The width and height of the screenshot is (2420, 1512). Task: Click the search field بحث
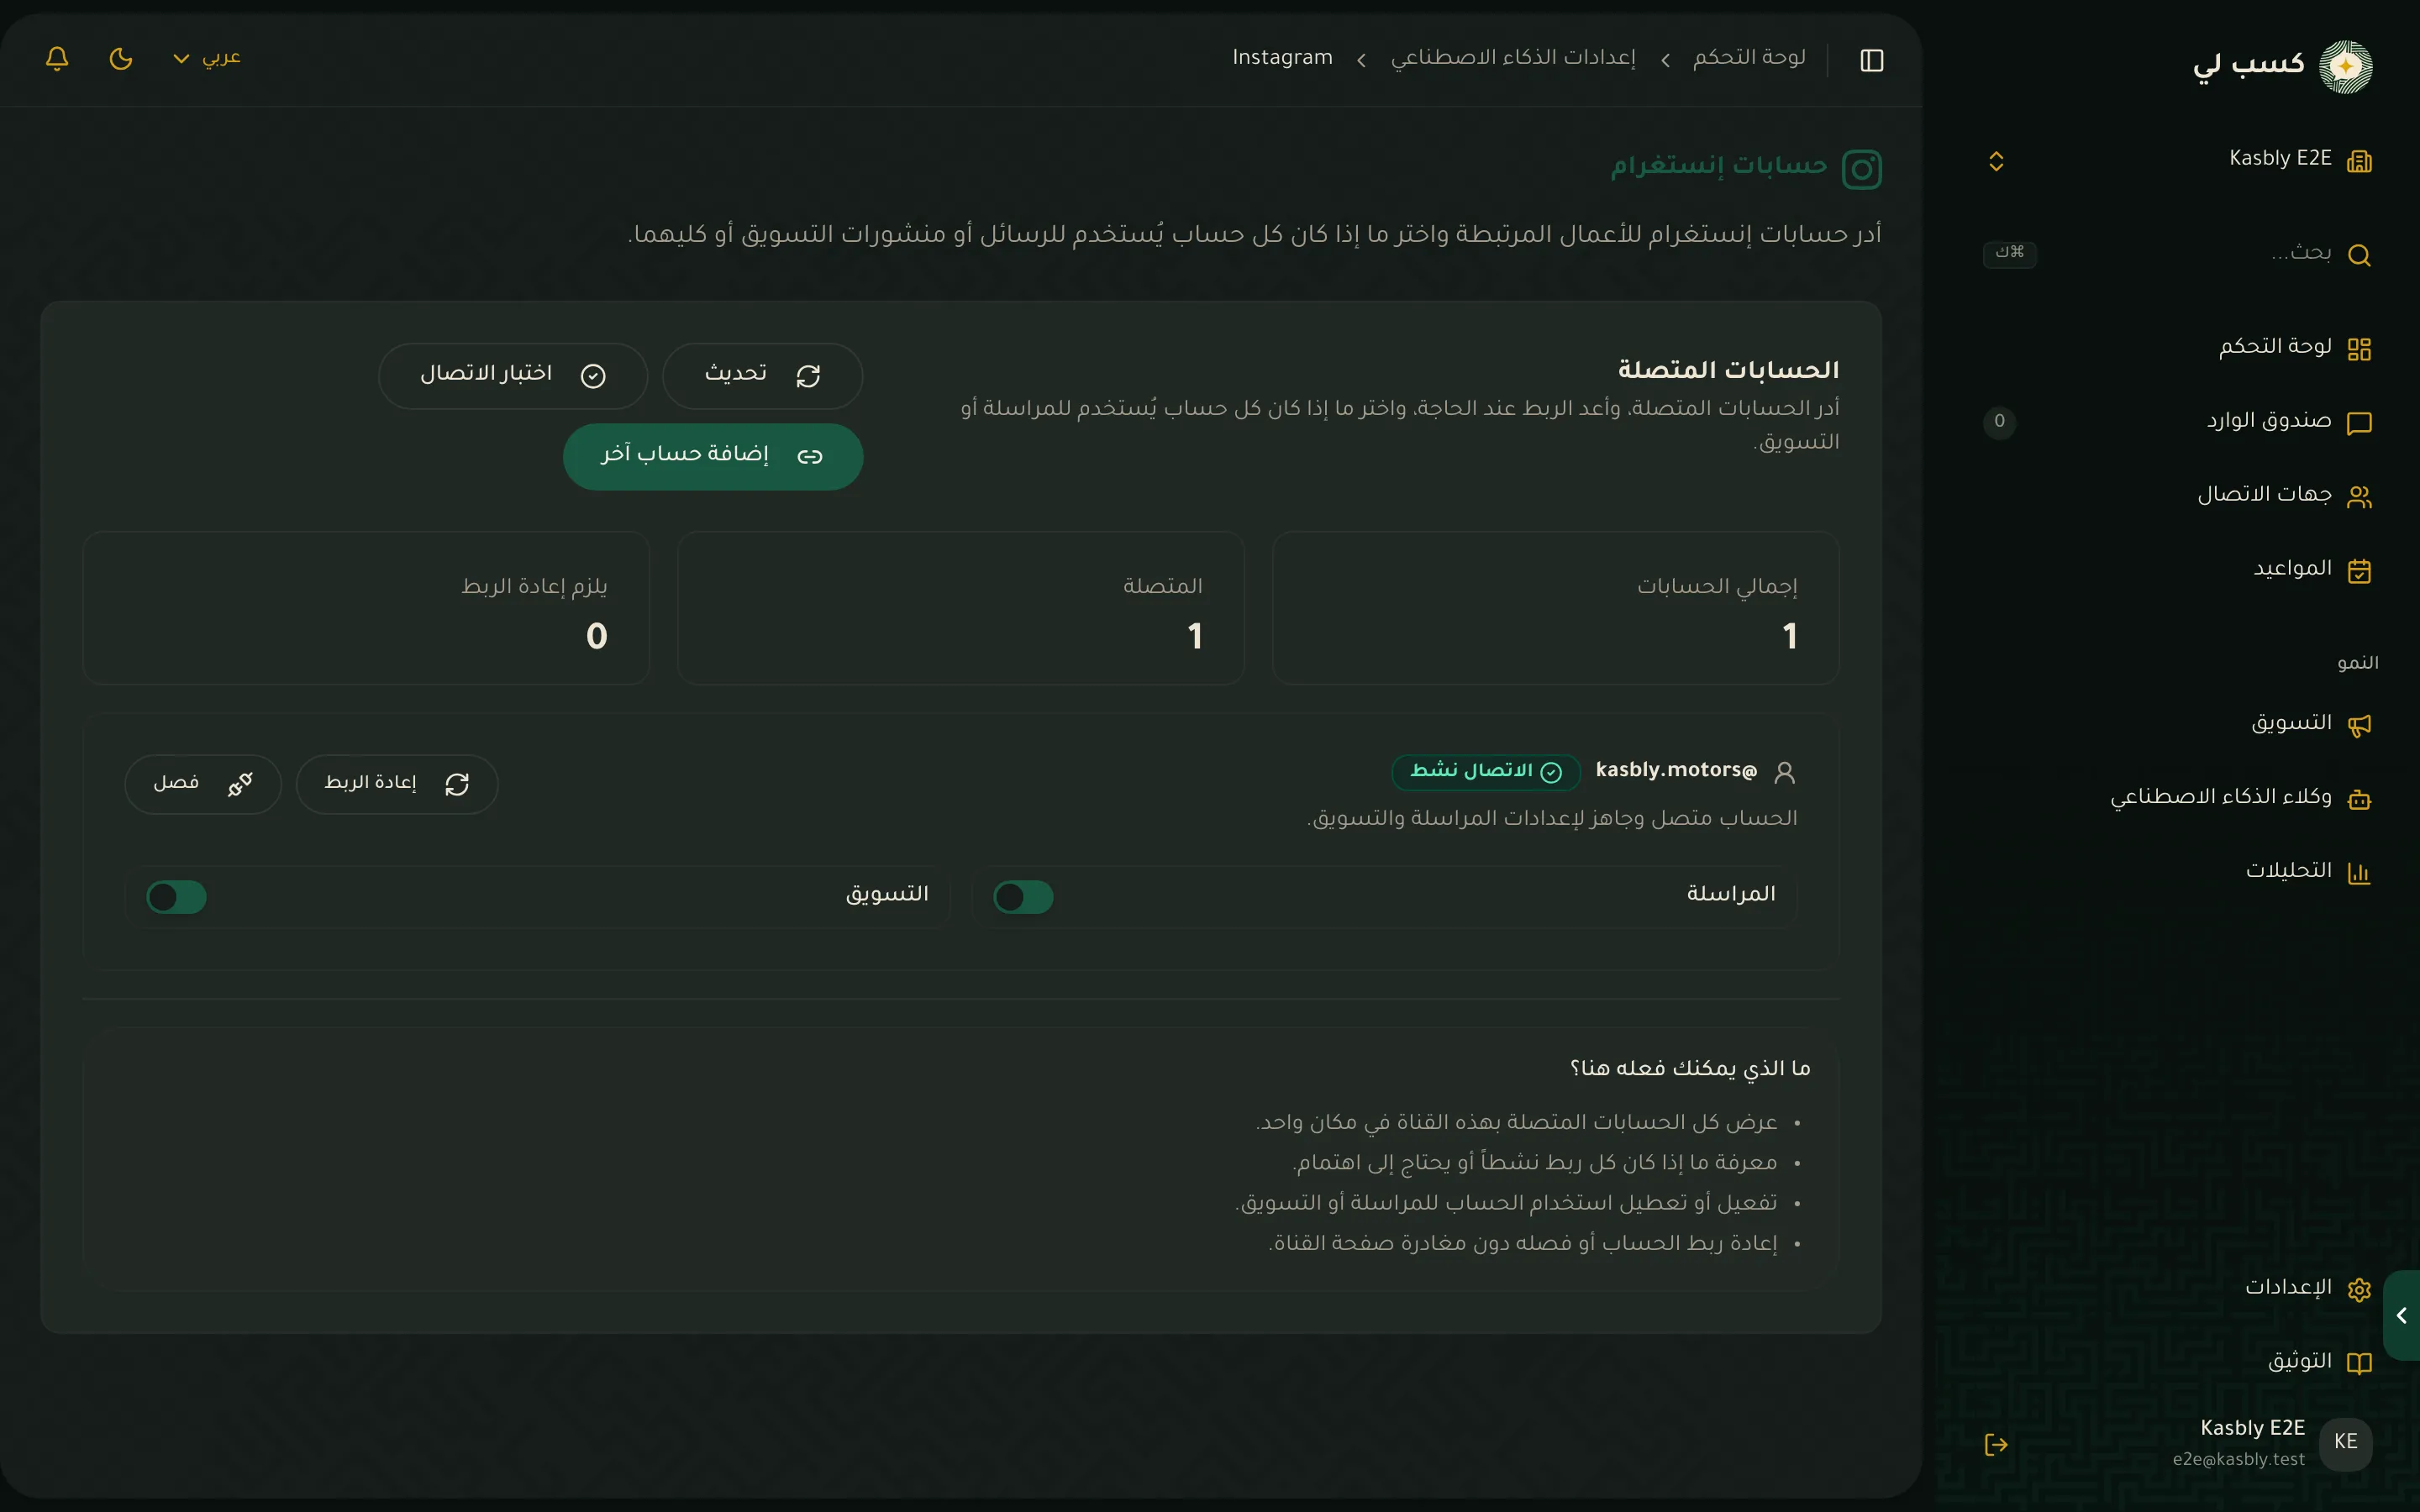click(x=2180, y=254)
